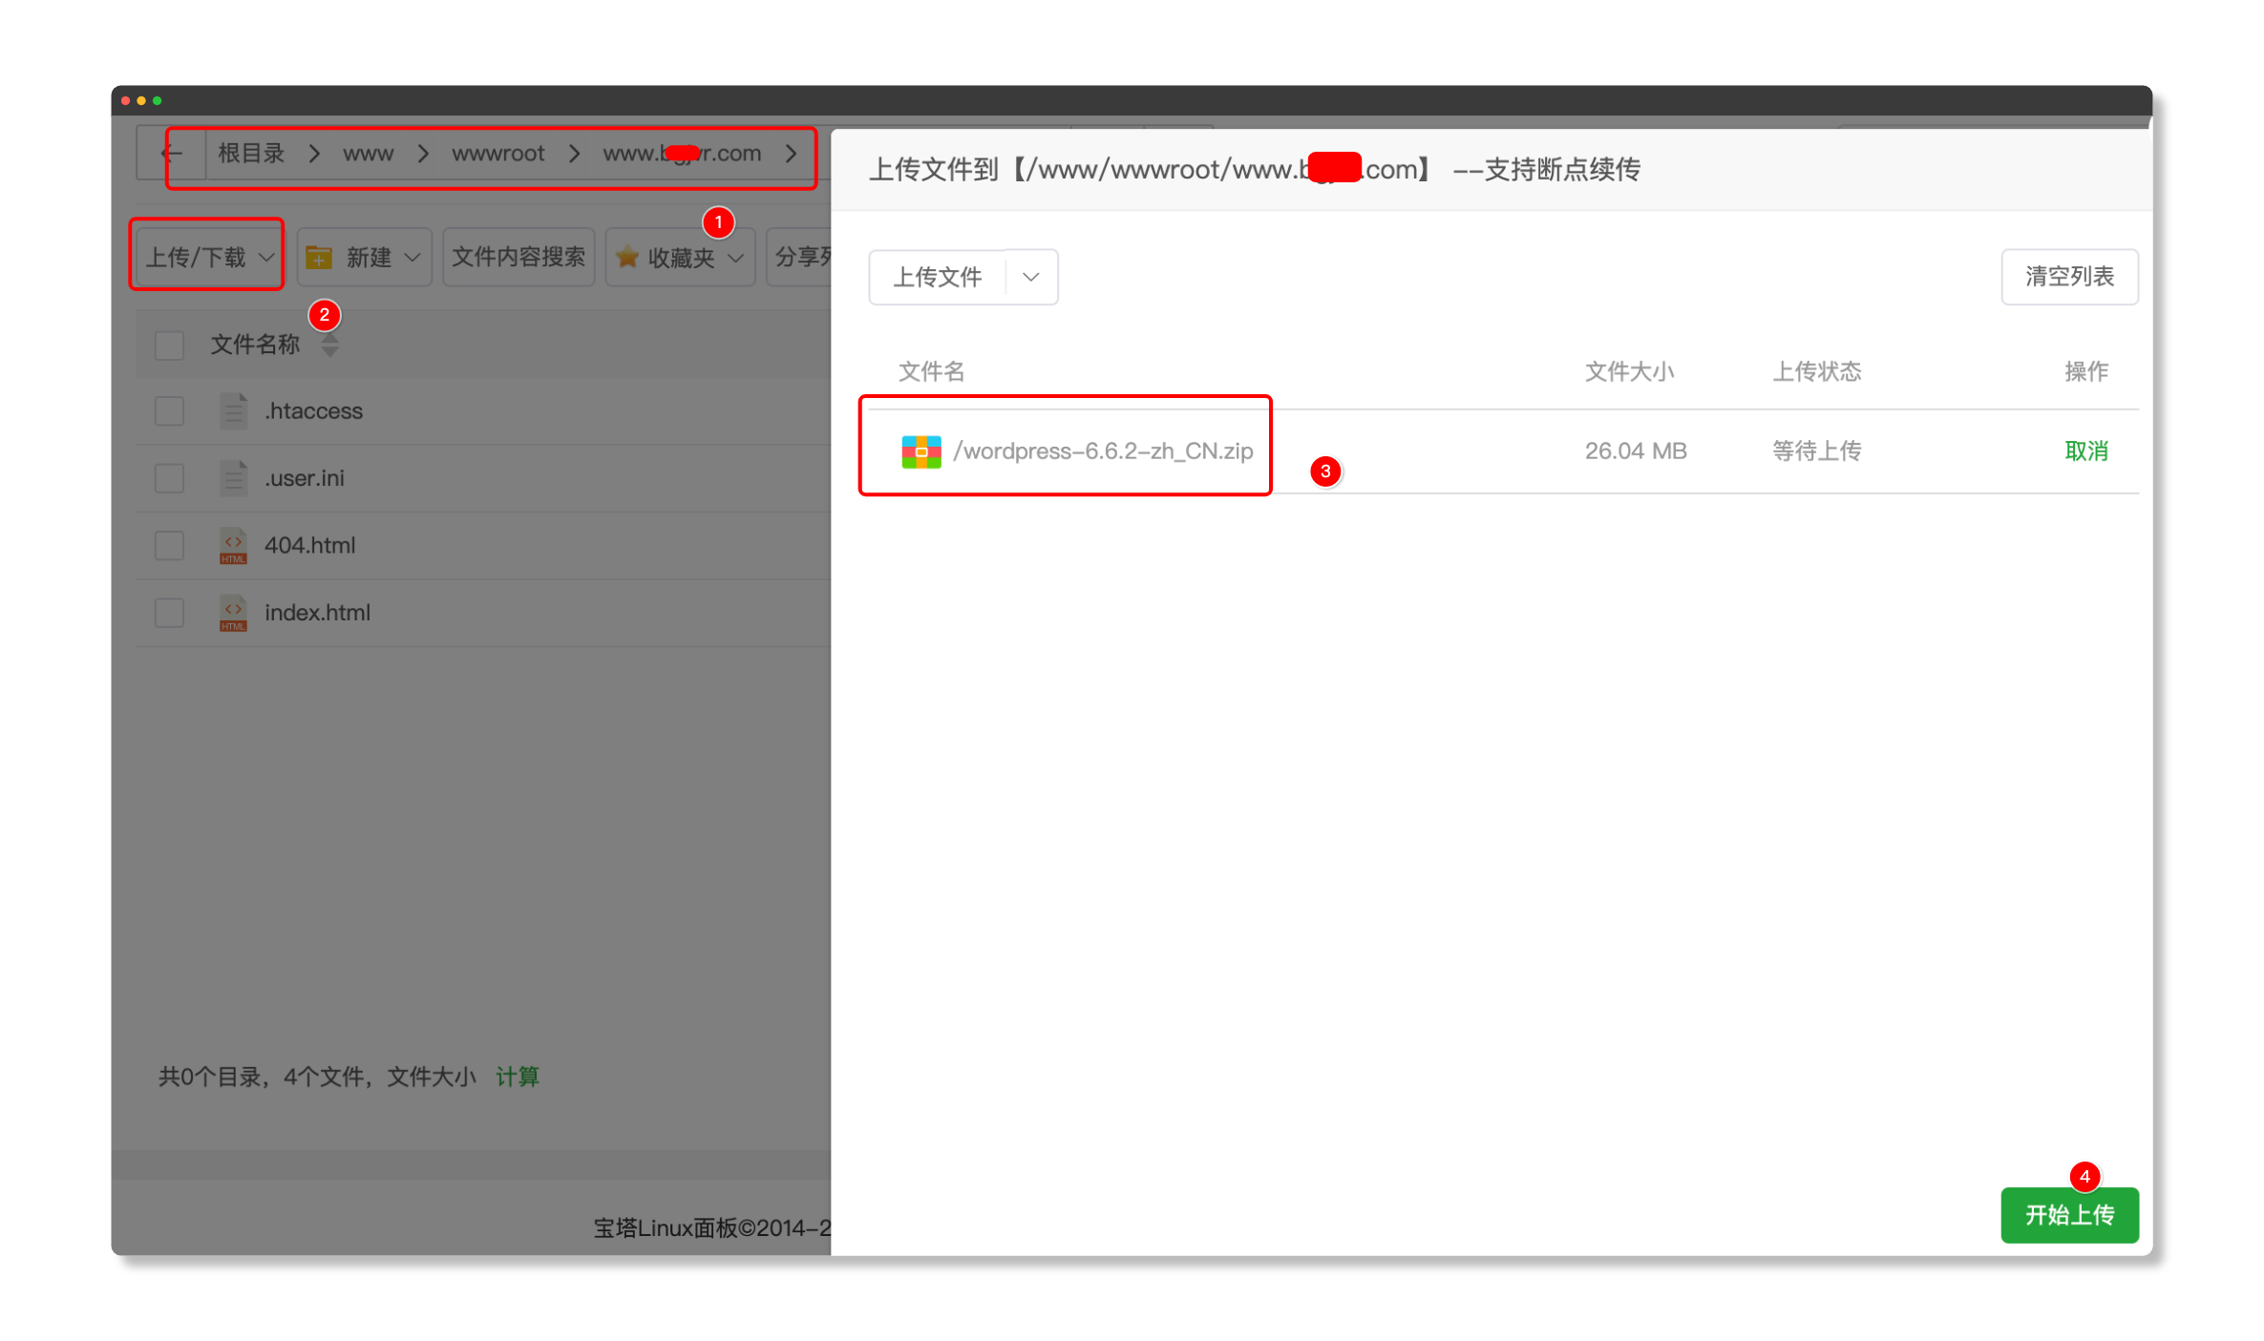Click the 计算 link for folder size

pos(518,1077)
